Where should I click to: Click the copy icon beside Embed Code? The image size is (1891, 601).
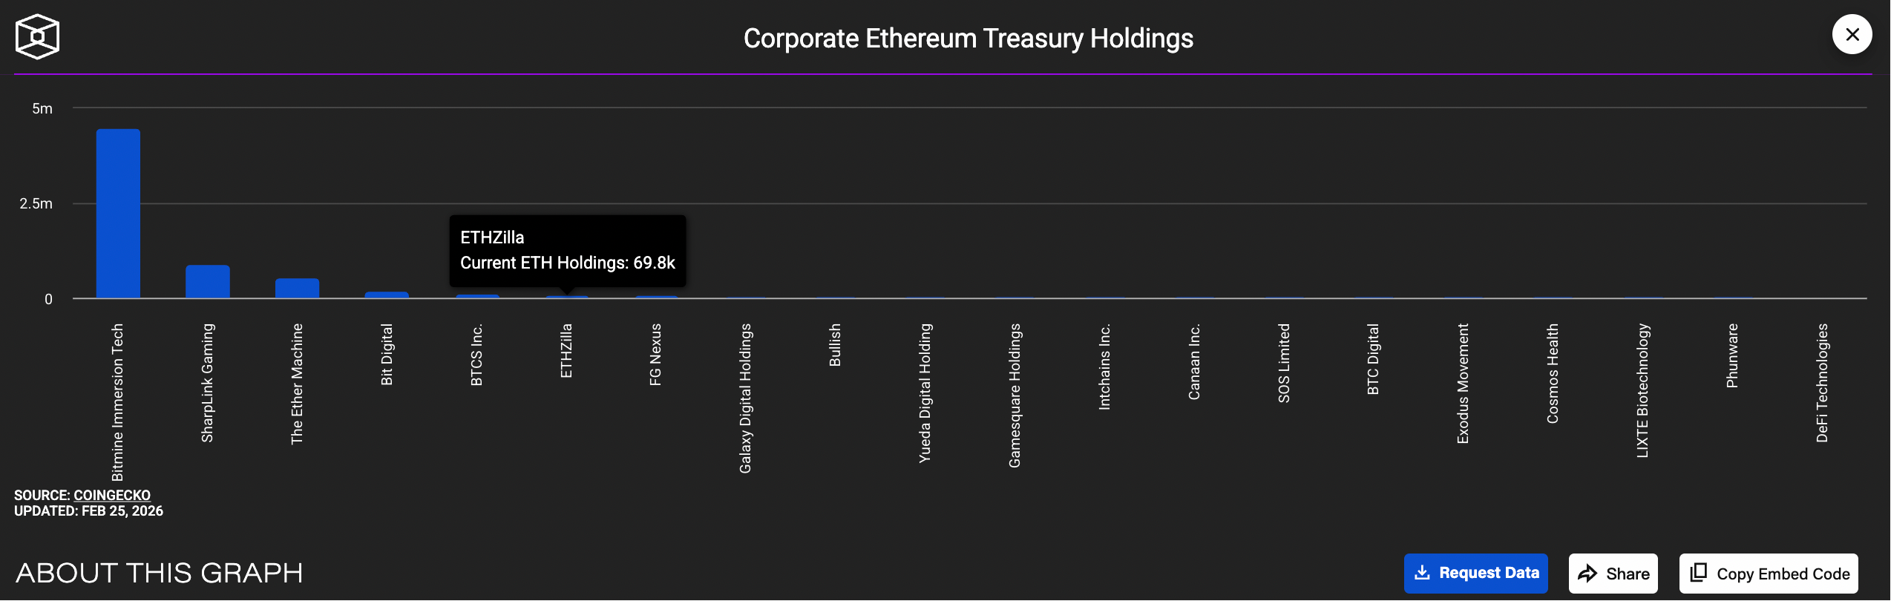coord(1698,573)
